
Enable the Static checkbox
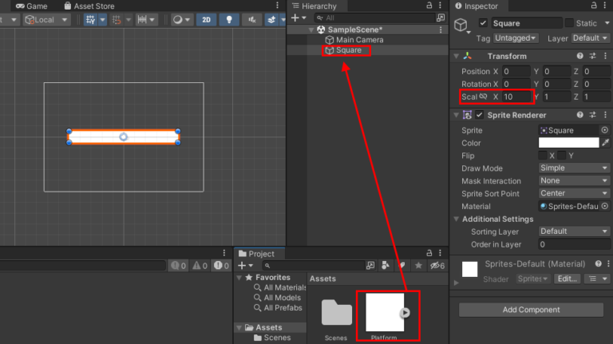(569, 23)
